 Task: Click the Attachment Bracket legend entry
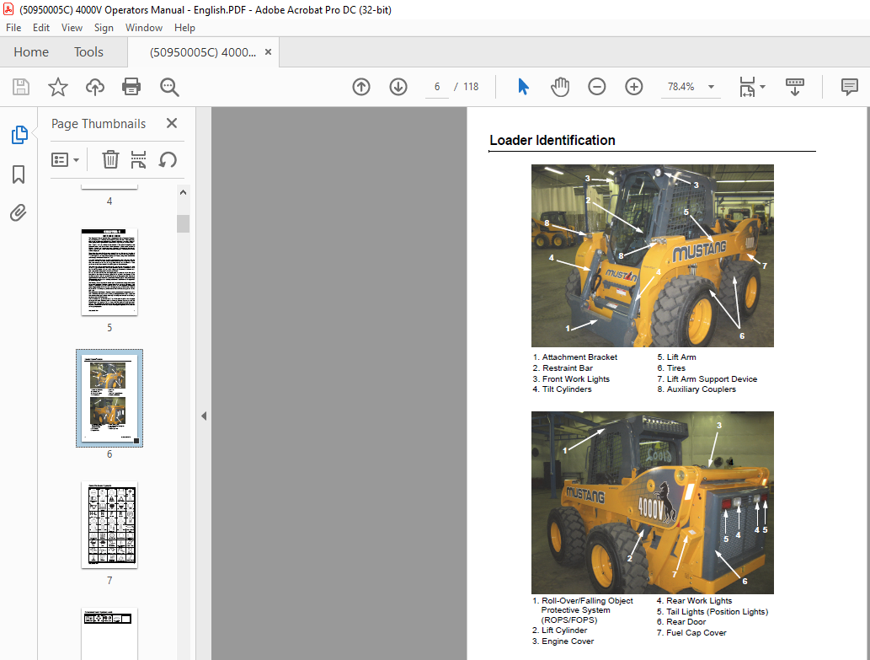575,357
